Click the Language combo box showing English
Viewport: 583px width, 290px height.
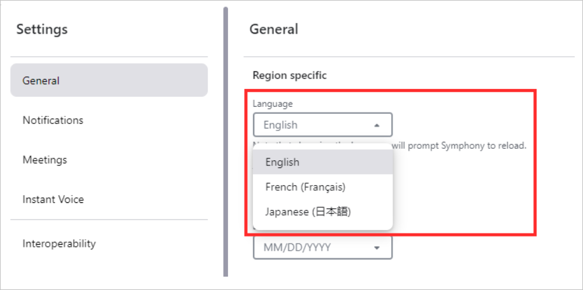[323, 125]
